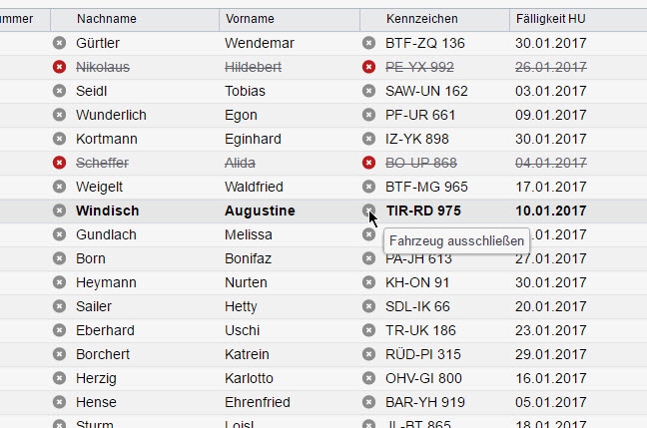The height and width of the screenshot is (428, 647).
Task: Re-include crossed-out customer Nikolaus via red x
Action: (x=60, y=67)
